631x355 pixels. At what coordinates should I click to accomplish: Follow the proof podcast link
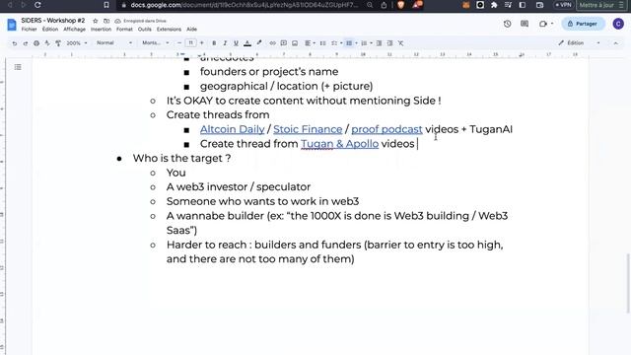click(386, 129)
